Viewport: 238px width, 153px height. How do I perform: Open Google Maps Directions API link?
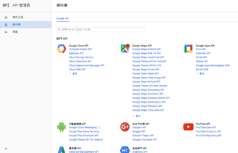click(x=148, y=94)
